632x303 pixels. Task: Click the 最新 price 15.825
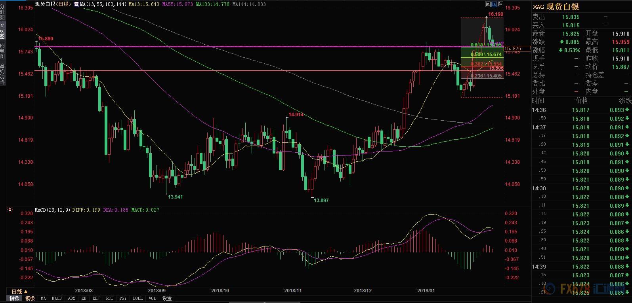[x=571, y=34]
